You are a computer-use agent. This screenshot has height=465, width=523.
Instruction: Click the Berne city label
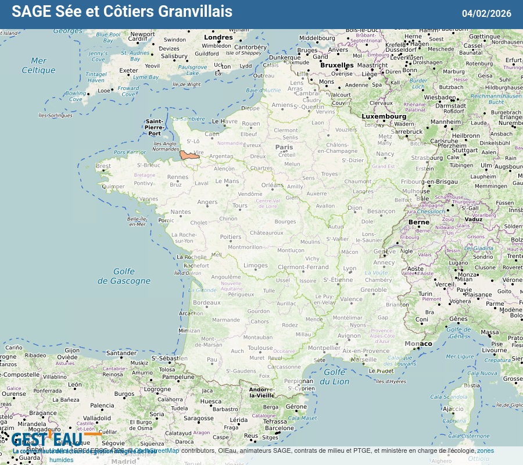pos(418,222)
